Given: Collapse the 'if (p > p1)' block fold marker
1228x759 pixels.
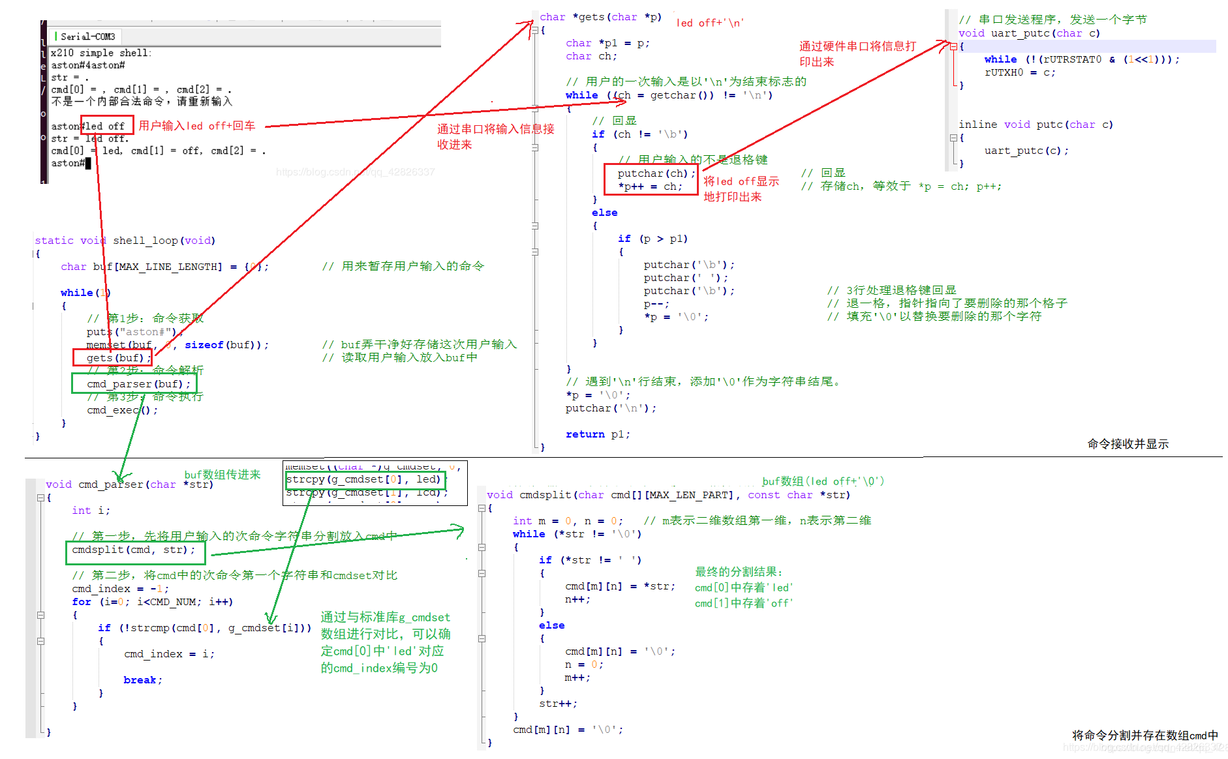Looking at the screenshot, I should pyautogui.click(x=534, y=252).
